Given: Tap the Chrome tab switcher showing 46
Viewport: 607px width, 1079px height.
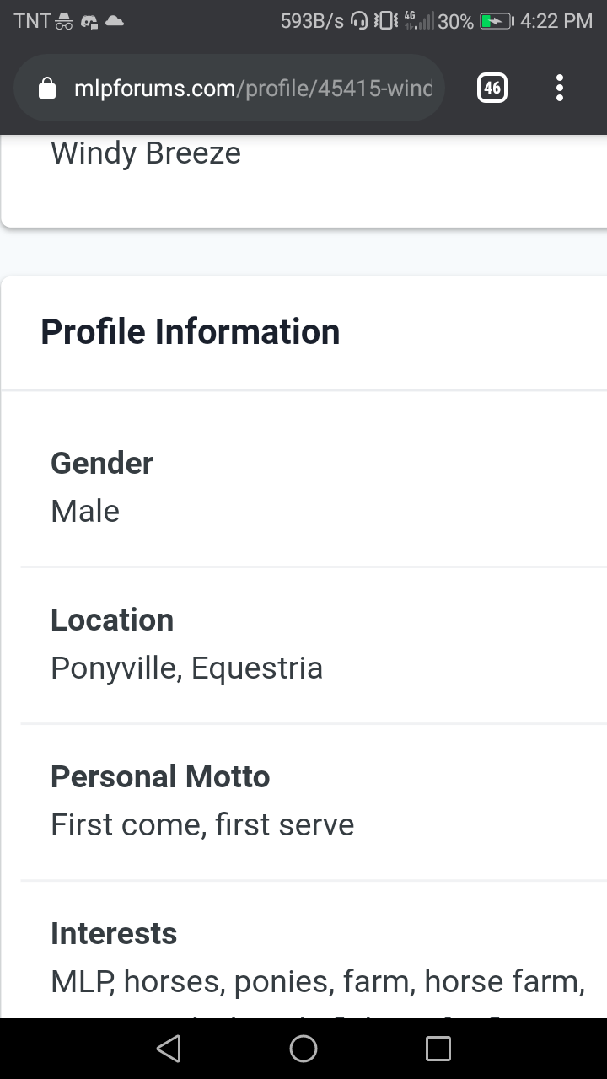Looking at the screenshot, I should click(x=492, y=88).
